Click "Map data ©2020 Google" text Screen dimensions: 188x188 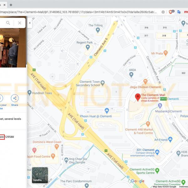[164, 187]
